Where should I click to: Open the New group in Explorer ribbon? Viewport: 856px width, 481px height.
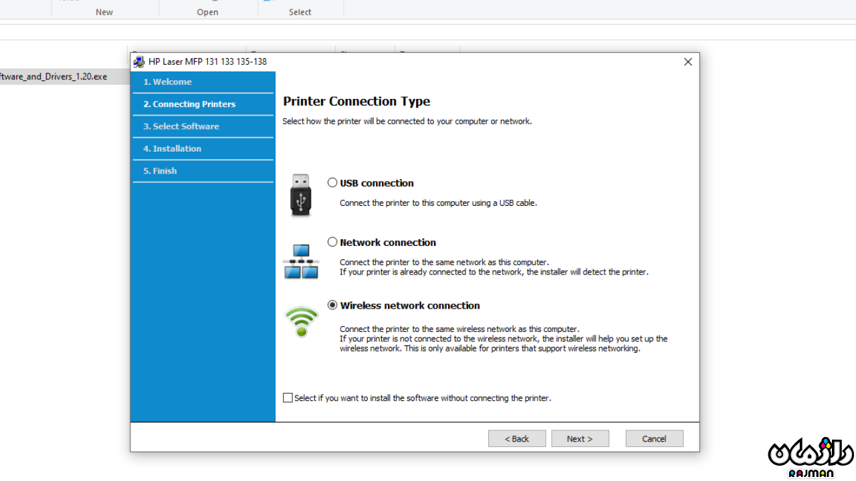104,12
